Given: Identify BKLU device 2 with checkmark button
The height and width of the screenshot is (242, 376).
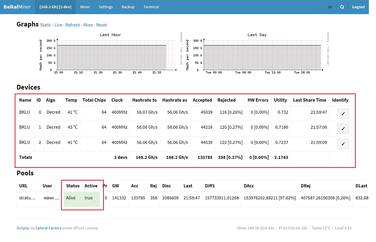Looking at the screenshot, I should click(x=343, y=144).
